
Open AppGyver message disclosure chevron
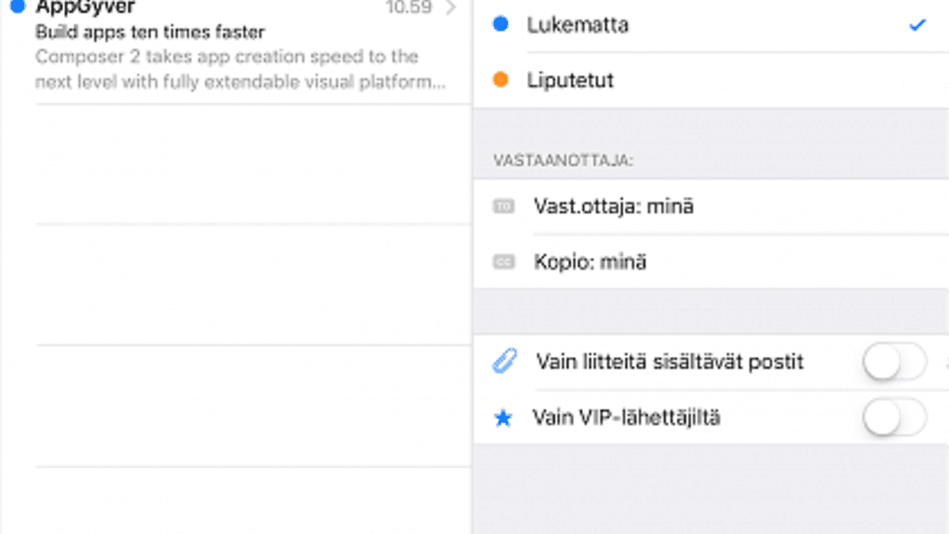click(x=451, y=8)
